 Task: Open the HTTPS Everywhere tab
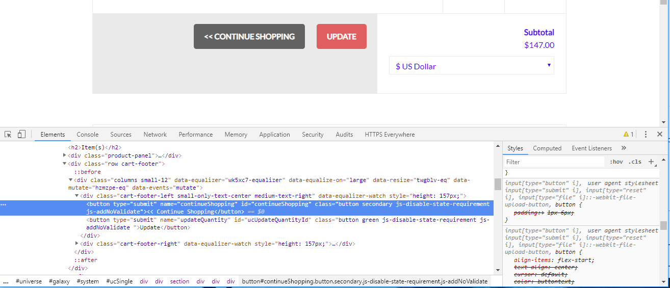(390, 135)
